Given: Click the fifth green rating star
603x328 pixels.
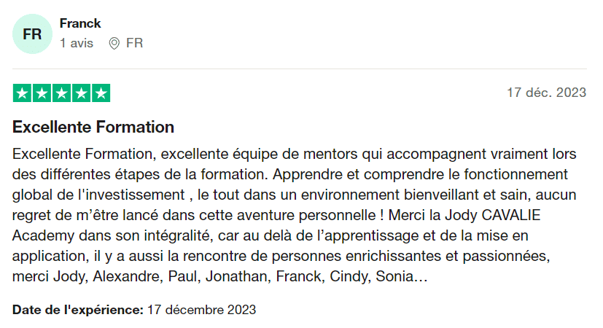Looking at the screenshot, I should pos(101,93).
